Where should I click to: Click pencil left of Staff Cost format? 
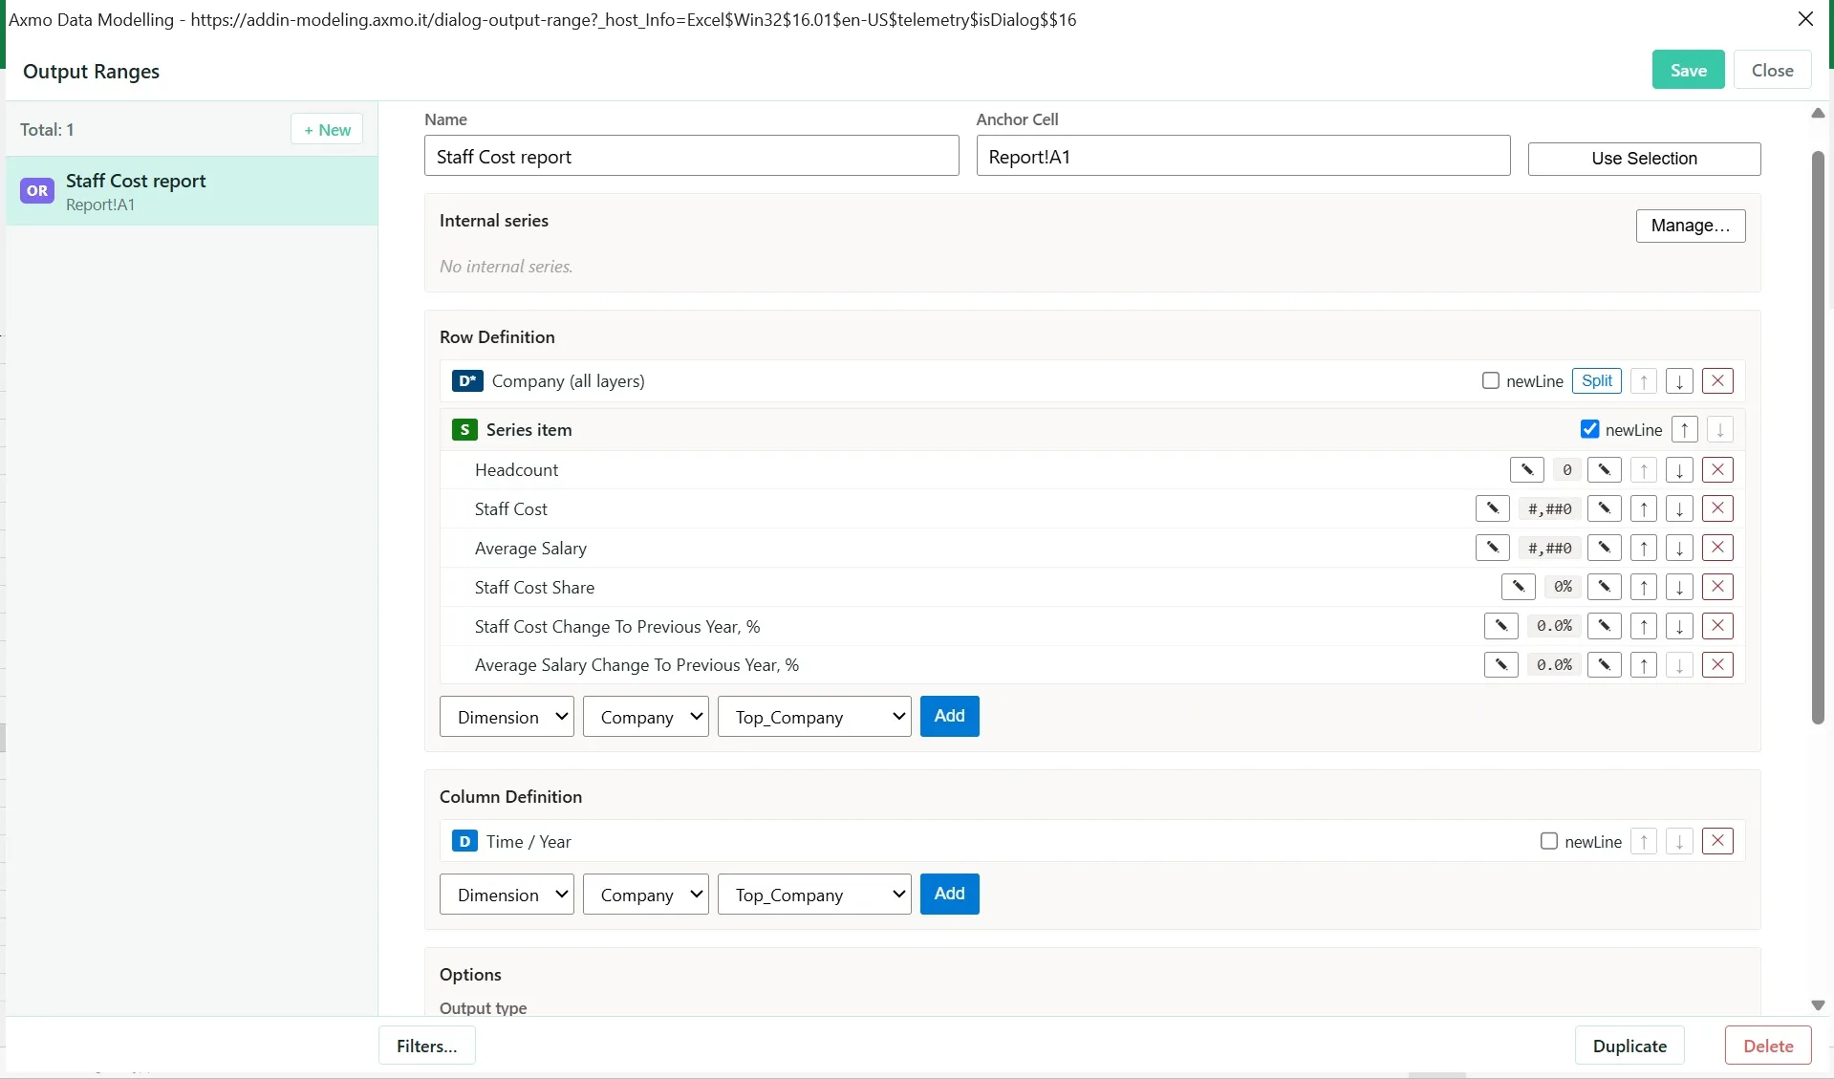click(x=1493, y=509)
